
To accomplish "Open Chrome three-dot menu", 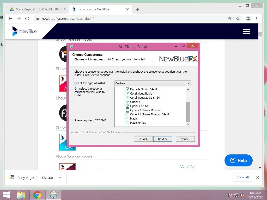I will click(257, 18).
